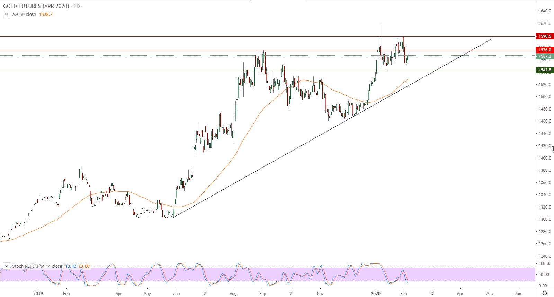Screen dimensions: 554x297
Task: Click the Stoch RSI orange value 23.00
Action: pyautogui.click(x=84, y=266)
